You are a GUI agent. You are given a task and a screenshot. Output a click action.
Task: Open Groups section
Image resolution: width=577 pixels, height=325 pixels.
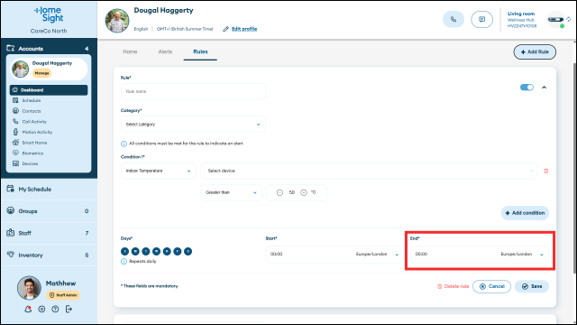click(x=49, y=211)
